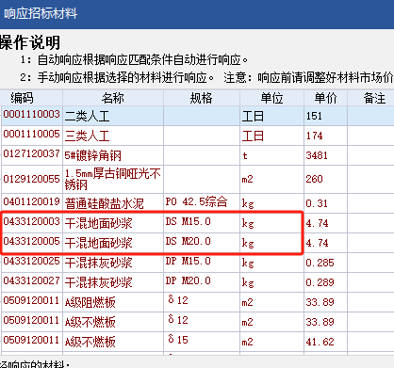Select code cell 0127120037
Image resolution: width=394 pixels, height=368 pixels.
[x=32, y=155]
